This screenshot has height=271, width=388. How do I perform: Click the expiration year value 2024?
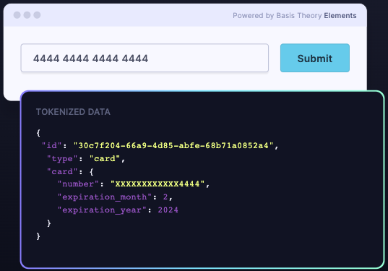coord(168,210)
